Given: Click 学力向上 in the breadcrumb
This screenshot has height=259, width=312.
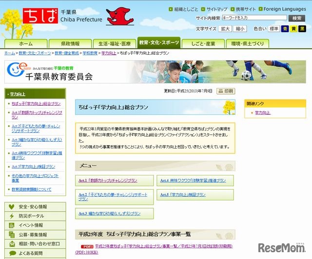Looking at the screenshot, I should click(x=109, y=53).
